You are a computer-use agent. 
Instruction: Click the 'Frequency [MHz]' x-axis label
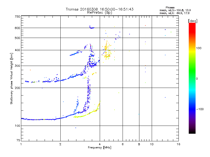(x=99, y=148)
